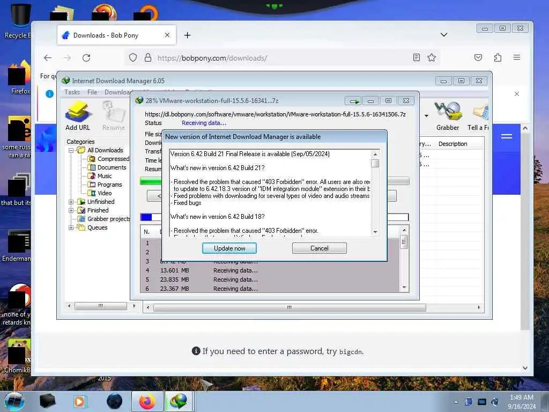
Task: Show hidden system tray icons
Action: 456,402
